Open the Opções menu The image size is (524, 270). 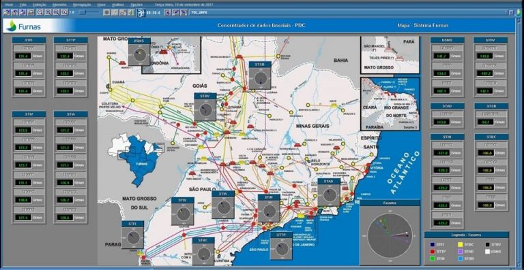pyautogui.click(x=136, y=5)
